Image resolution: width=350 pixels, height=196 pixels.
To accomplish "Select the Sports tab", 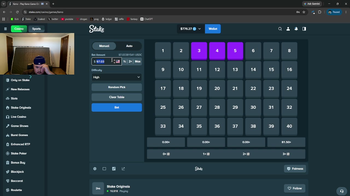I will tap(36, 29).
